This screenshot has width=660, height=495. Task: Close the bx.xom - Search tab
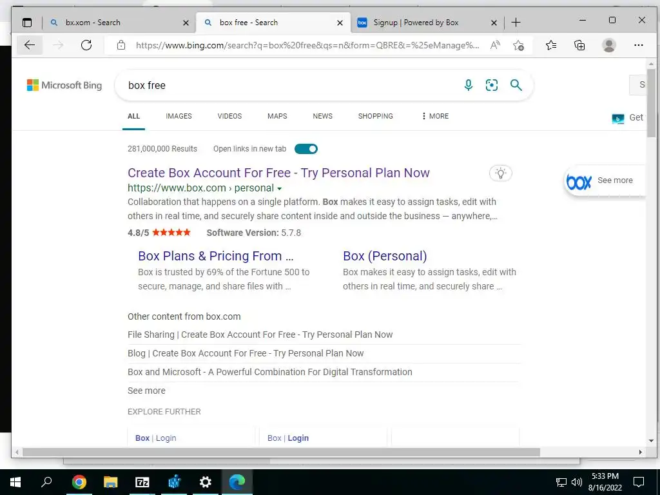click(x=186, y=23)
